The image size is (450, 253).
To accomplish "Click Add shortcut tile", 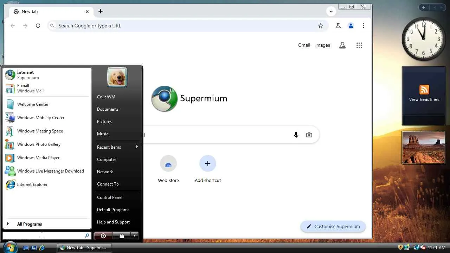I will [x=208, y=169].
